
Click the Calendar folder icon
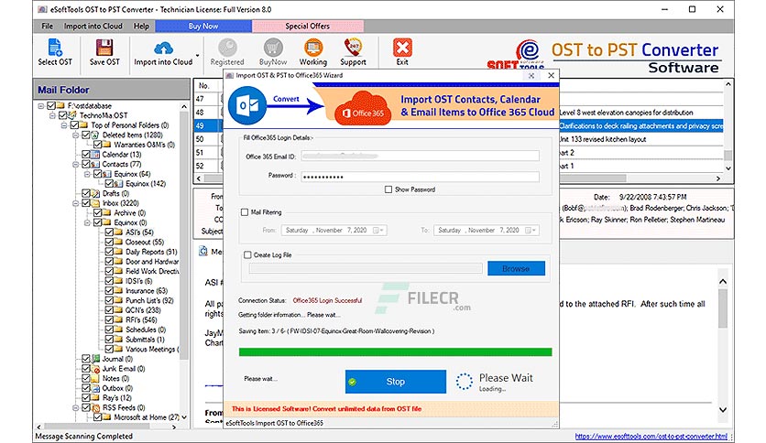[95, 154]
